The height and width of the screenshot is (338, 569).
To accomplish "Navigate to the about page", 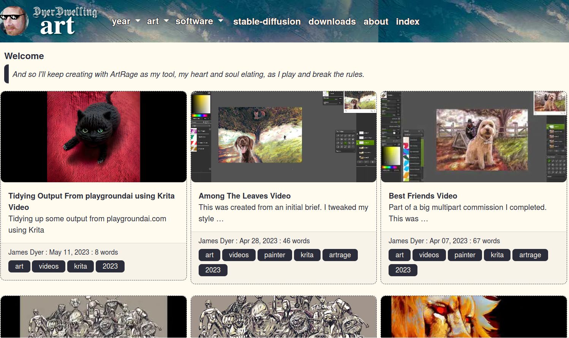I will pos(376,22).
